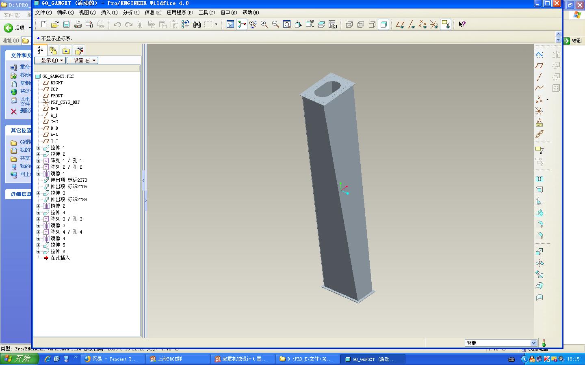This screenshot has width=585, height=365.
Task: Toggle datum axes display
Action: tap(412, 24)
